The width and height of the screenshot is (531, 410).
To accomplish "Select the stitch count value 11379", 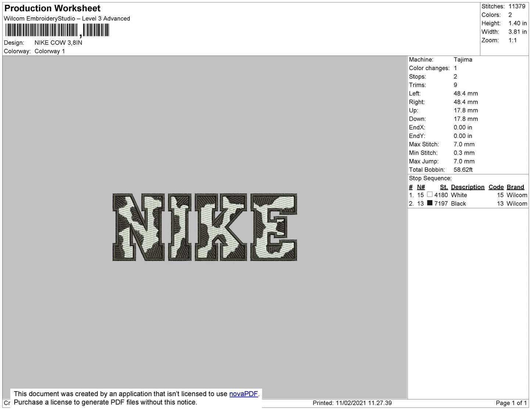I will (517, 6).
